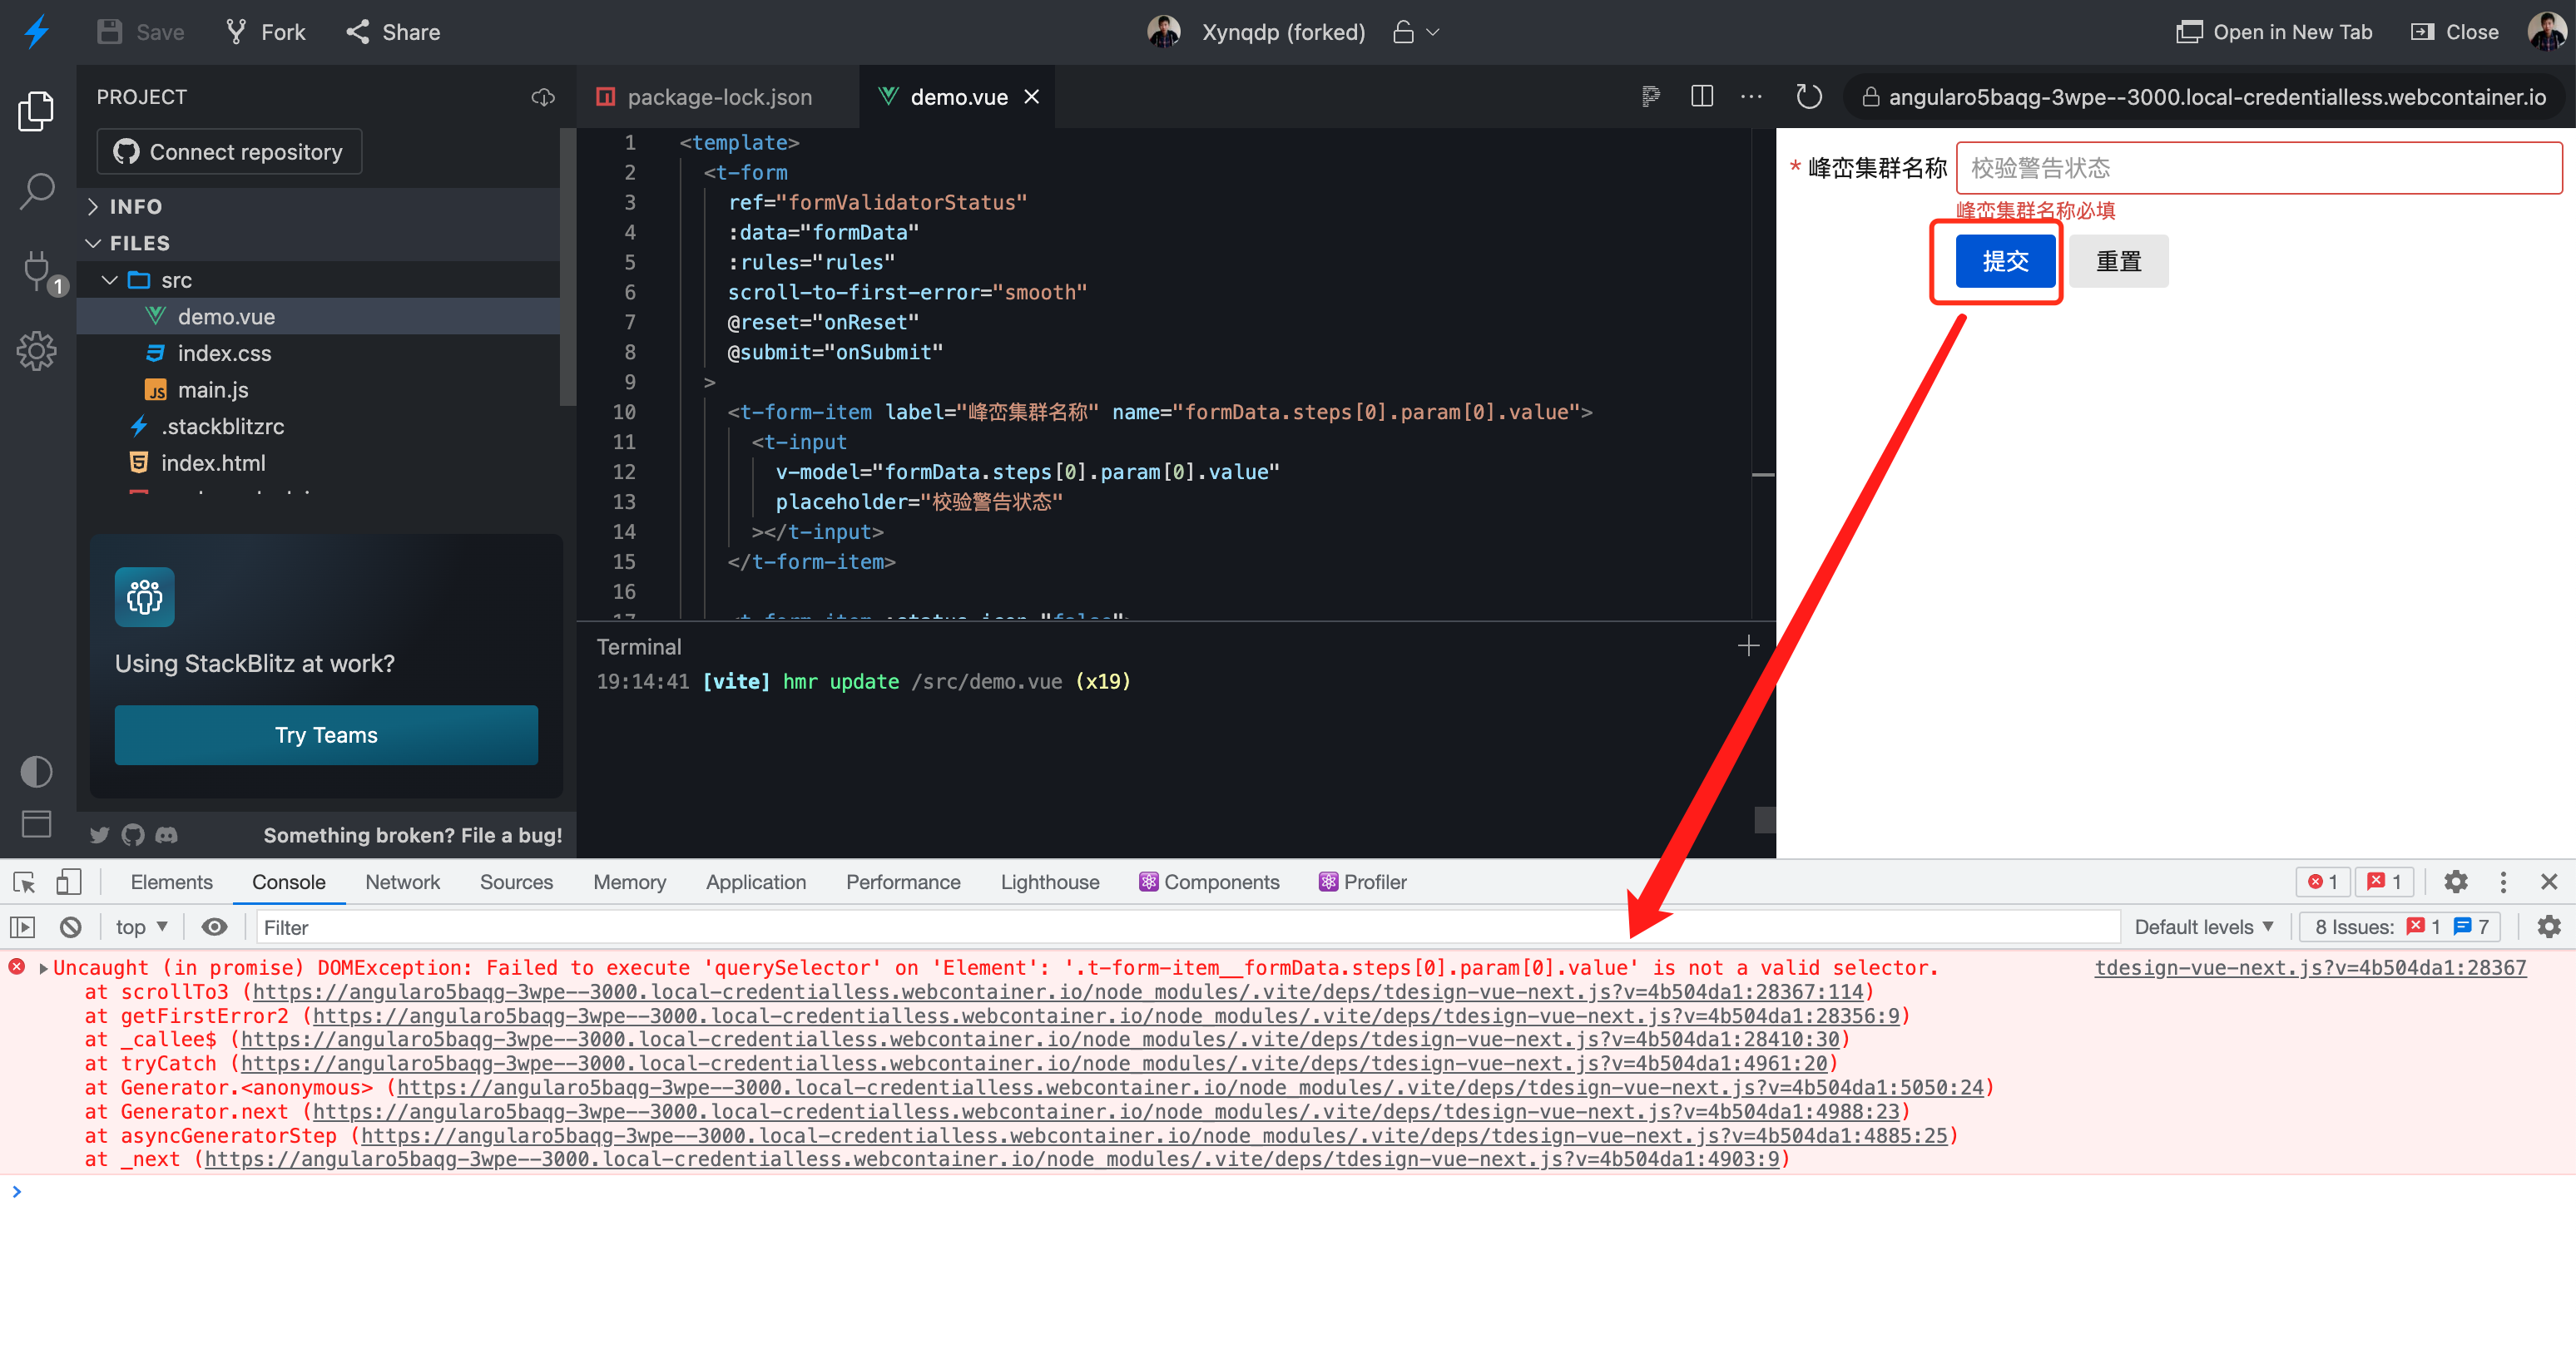
Task: Open the top frame context dropdown
Action: (141, 927)
